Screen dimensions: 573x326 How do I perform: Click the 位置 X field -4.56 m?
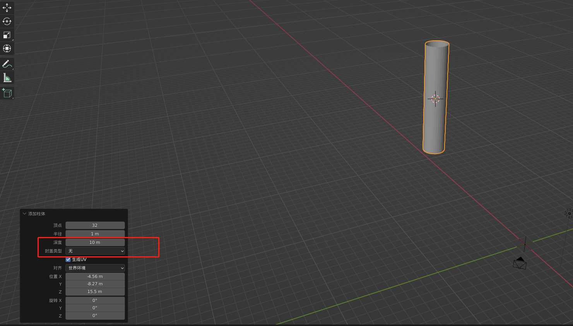95,276
